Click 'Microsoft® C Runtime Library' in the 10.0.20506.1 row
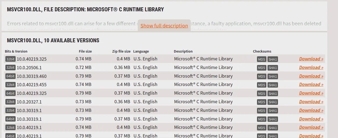The height and width of the screenshot is (138, 338). click(203, 67)
